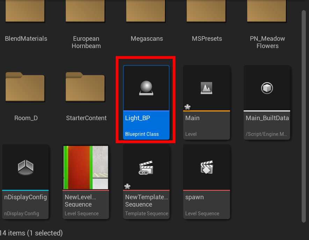Image resolution: width=309 pixels, height=240 pixels.
Task: Click the /Script/Engine.M... class label
Action: (x=266, y=134)
